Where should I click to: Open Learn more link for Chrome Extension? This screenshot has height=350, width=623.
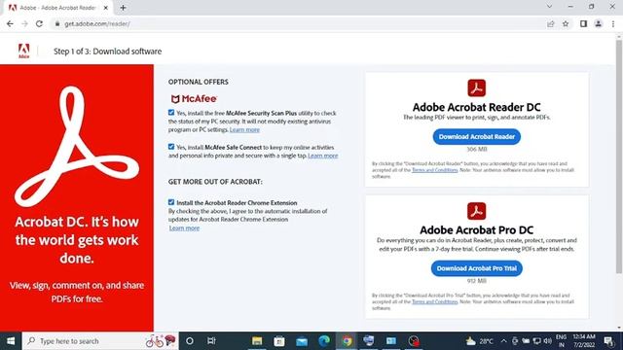(184, 227)
